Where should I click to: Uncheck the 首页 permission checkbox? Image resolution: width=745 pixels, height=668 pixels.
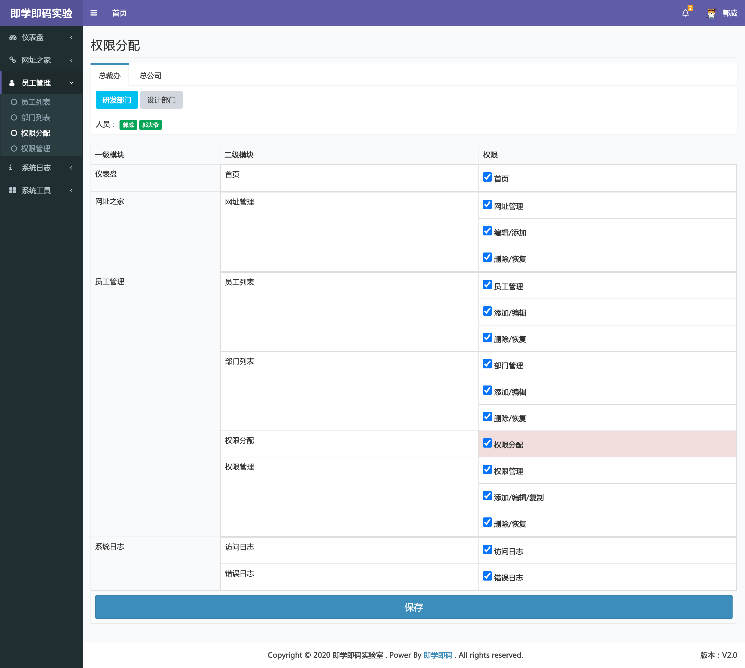pyautogui.click(x=487, y=177)
